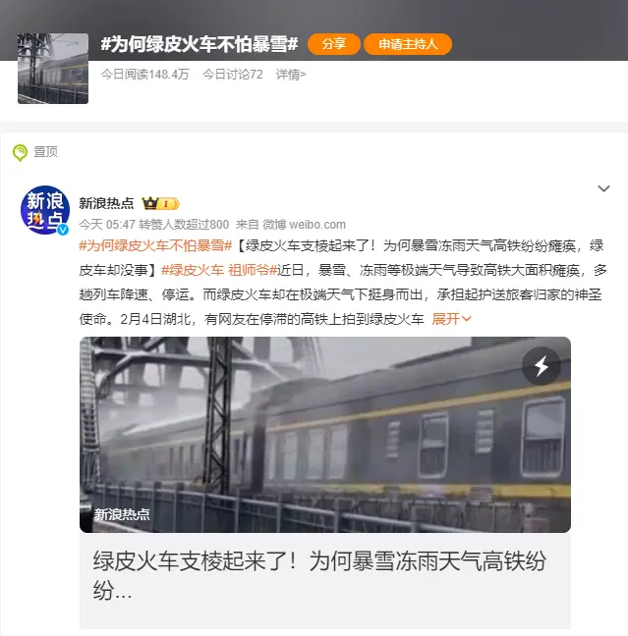Click the orange 分享 button
Image resolution: width=628 pixels, height=636 pixels.
334,44
